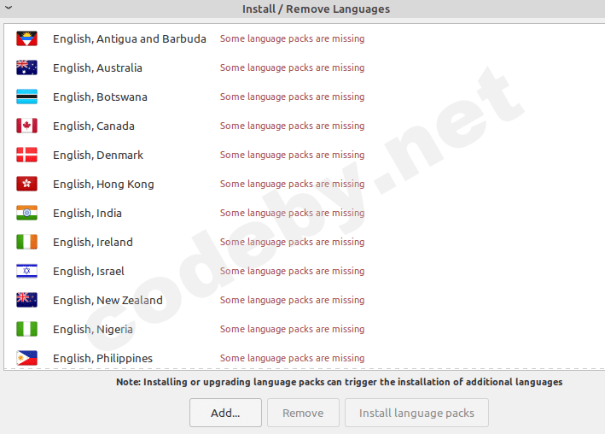Open the window menu arrow in title bar
Image resolution: width=605 pixels, height=434 pixels.
click(x=9, y=9)
